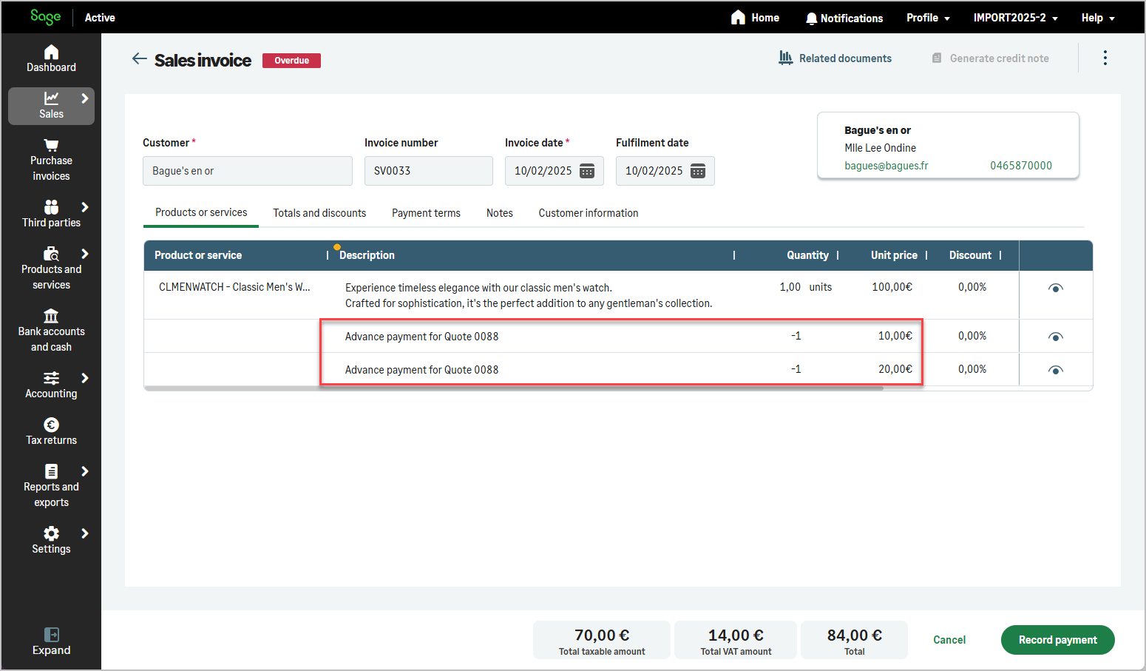Click Product or service column header
Viewport: 1146px width, 671px height.
coord(198,255)
